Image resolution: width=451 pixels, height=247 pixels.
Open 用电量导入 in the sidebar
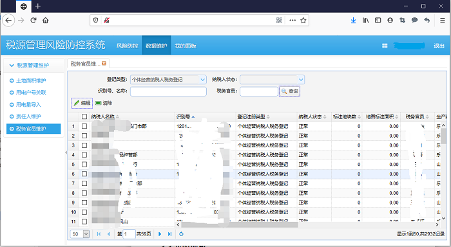[28, 105]
